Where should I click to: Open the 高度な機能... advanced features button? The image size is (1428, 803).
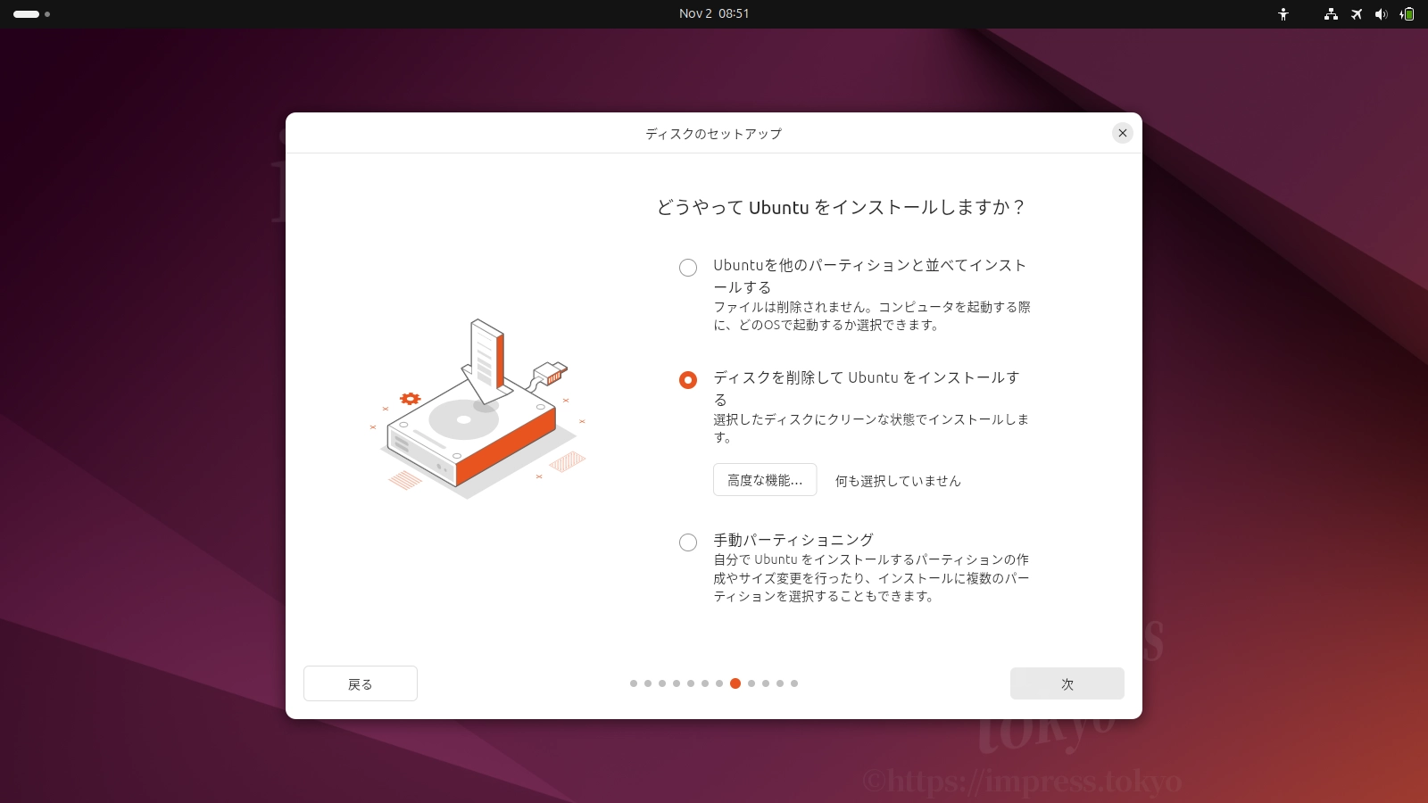pos(765,480)
